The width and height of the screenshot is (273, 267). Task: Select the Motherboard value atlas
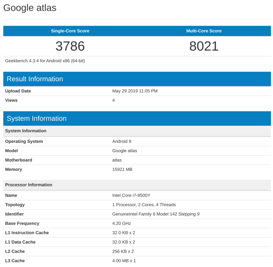click(x=117, y=160)
